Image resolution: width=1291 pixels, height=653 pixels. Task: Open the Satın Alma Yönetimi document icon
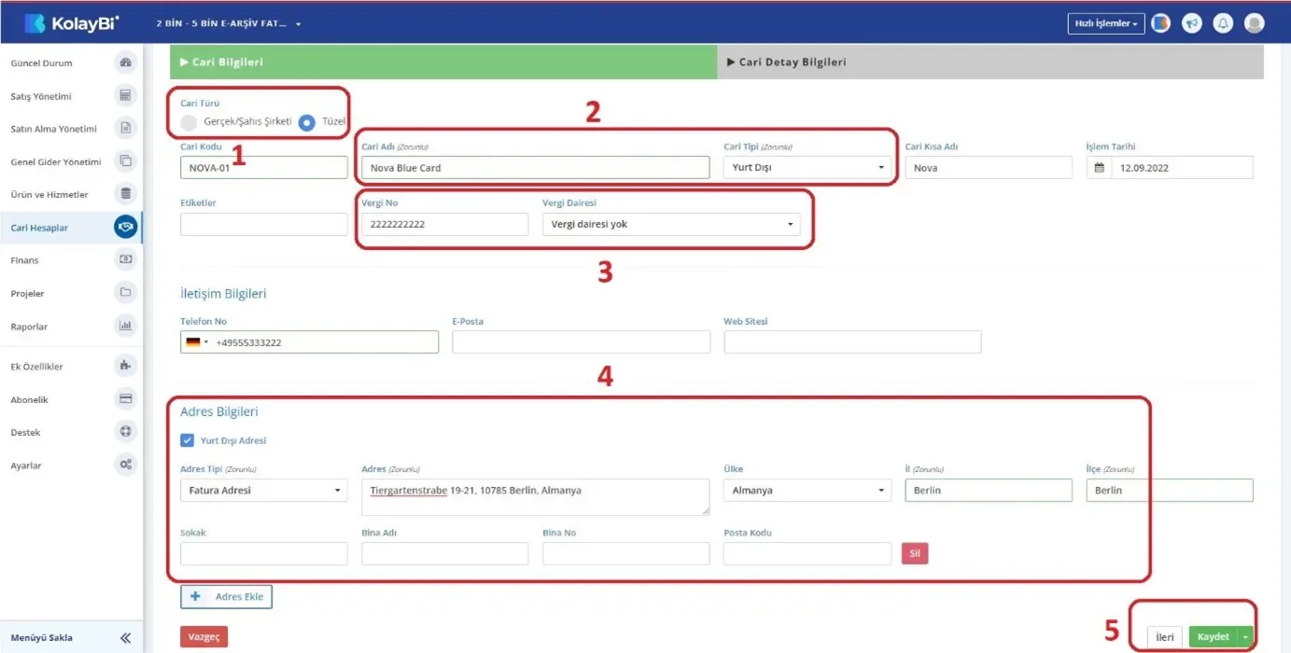click(126, 128)
